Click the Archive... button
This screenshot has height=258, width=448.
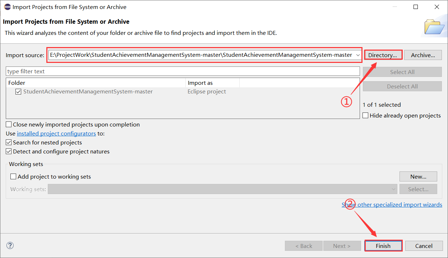point(423,55)
